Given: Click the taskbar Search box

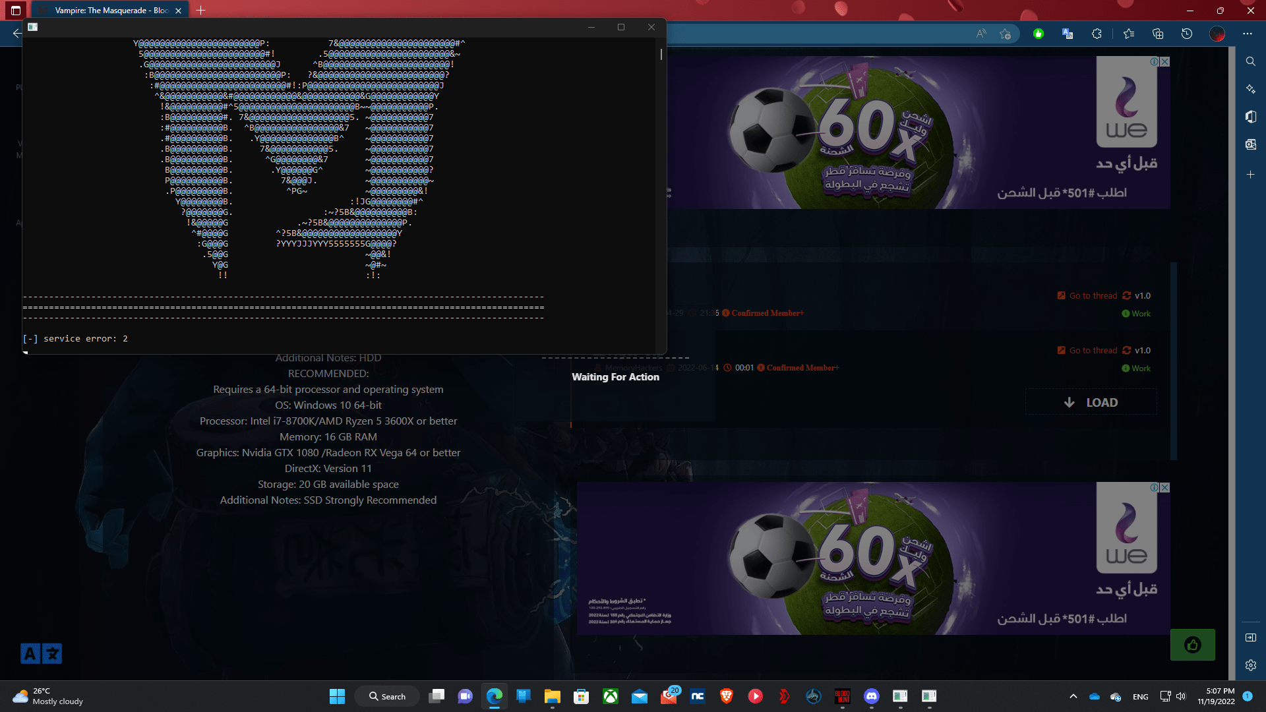Looking at the screenshot, I should click(x=387, y=696).
